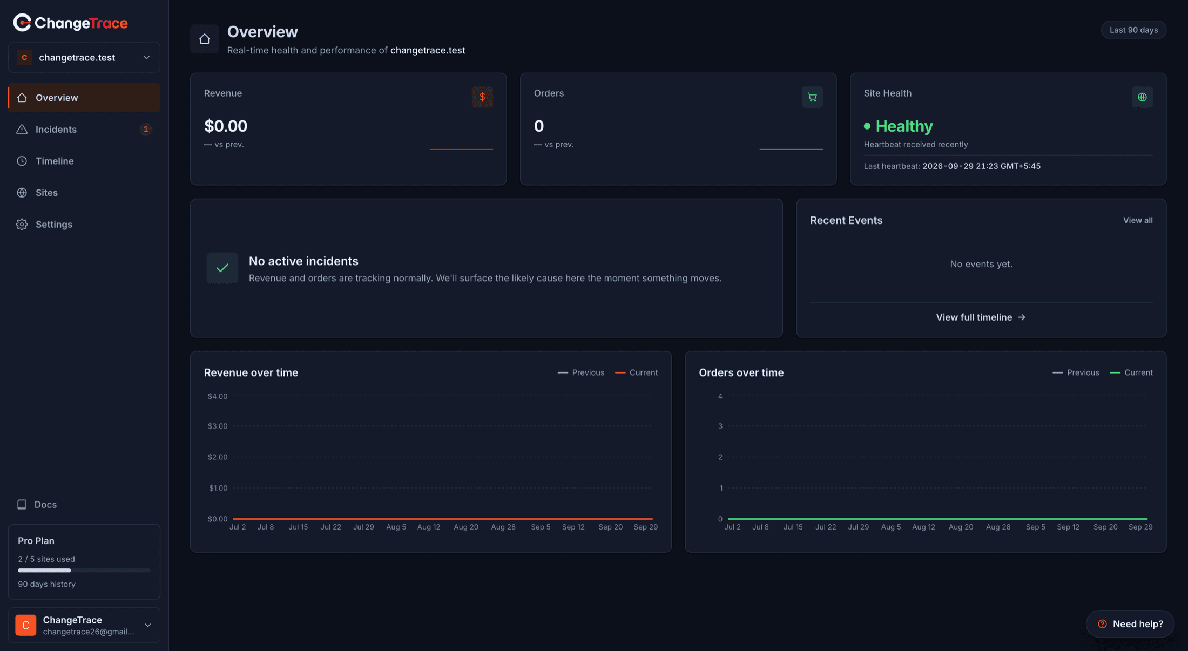Open the Last 90 days range selector
The width and height of the screenshot is (1188, 651).
[1133, 30]
